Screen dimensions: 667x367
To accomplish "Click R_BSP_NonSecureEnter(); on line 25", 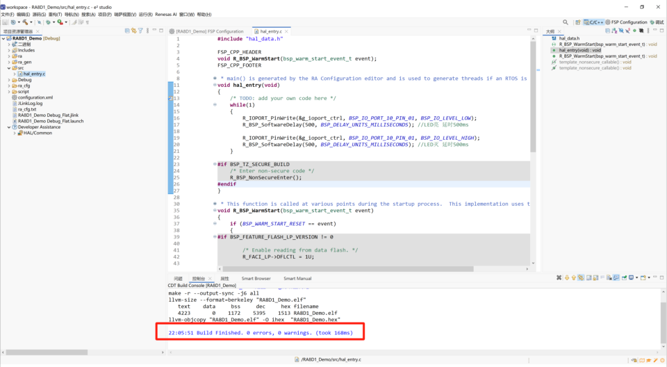I will coord(266,177).
